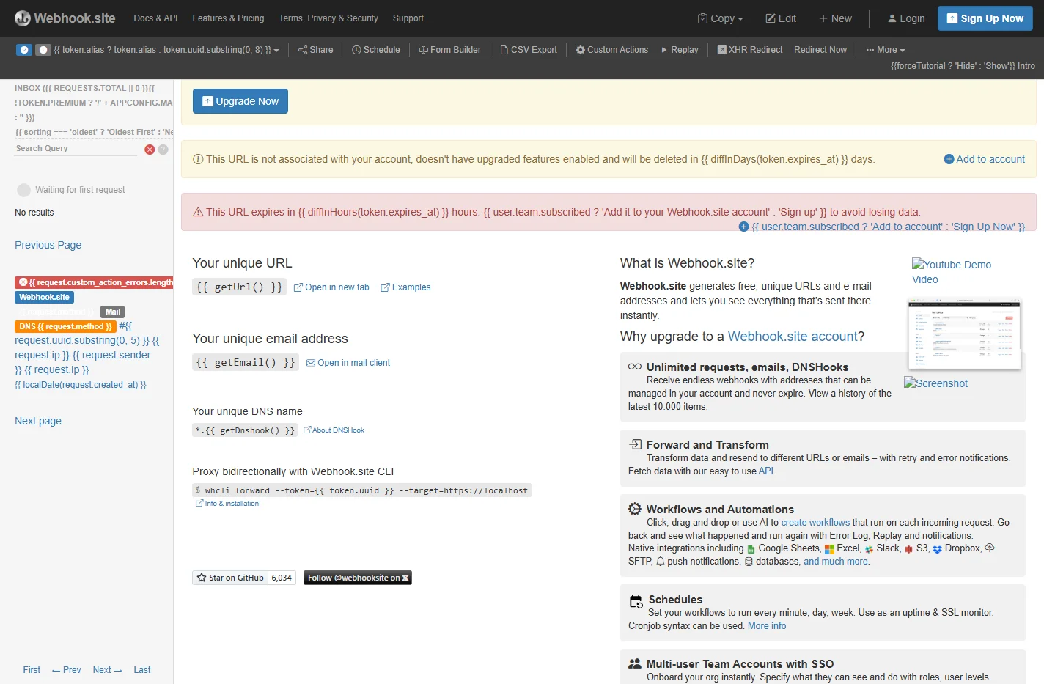Viewport: 1044px width, 684px height.
Task: Click Prev pagination link
Action: point(67,670)
